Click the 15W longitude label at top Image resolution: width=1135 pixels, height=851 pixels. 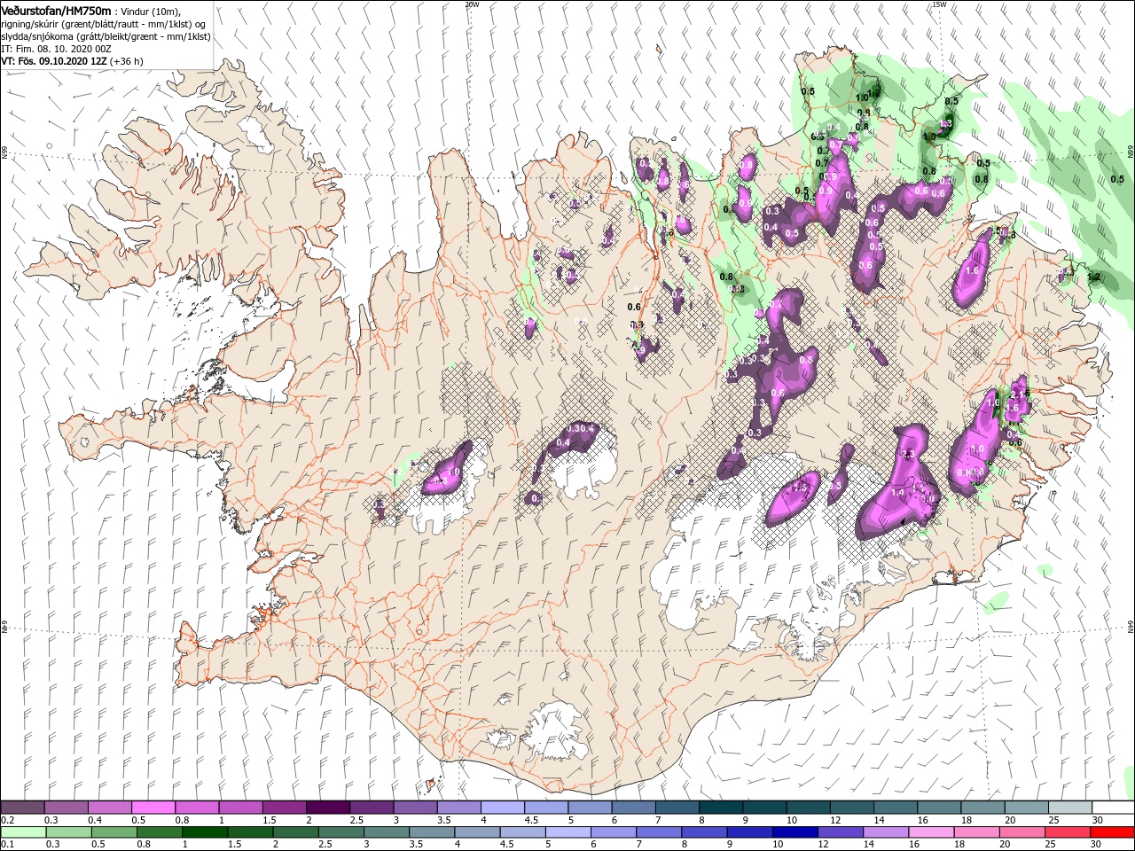coord(940,4)
